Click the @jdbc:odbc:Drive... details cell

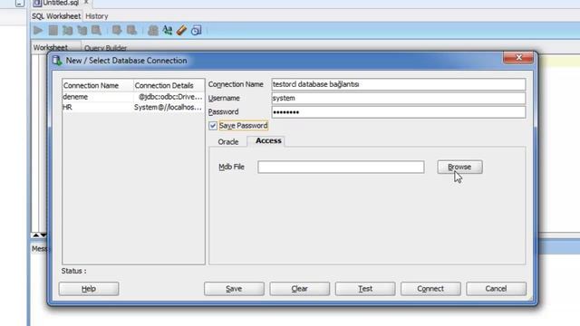click(x=170, y=97)
